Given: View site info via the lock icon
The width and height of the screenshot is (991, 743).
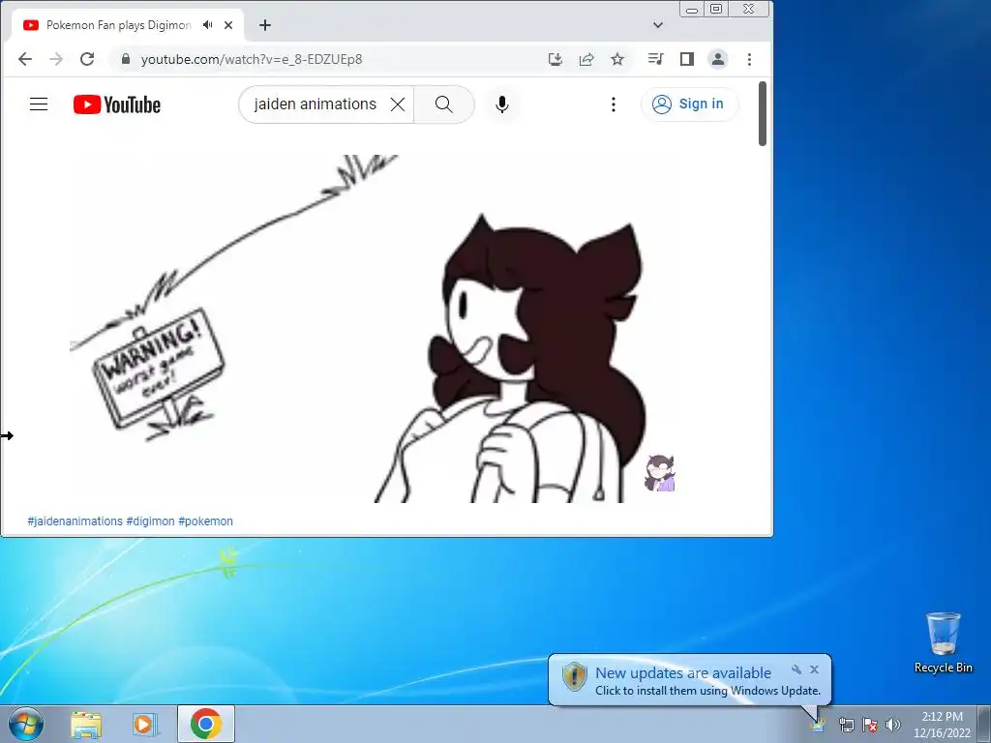Looking at the screenshot, I should [126, 59].
